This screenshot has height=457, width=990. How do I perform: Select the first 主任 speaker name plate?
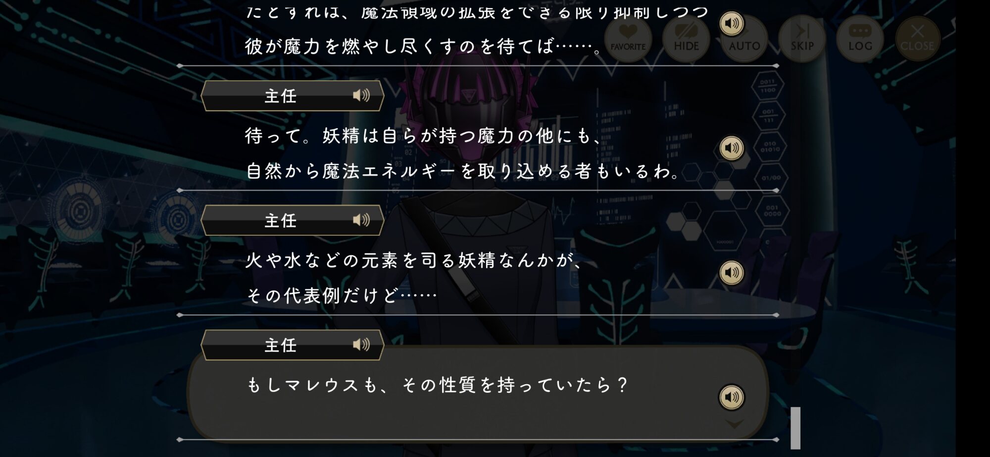(x=293, y=96)
